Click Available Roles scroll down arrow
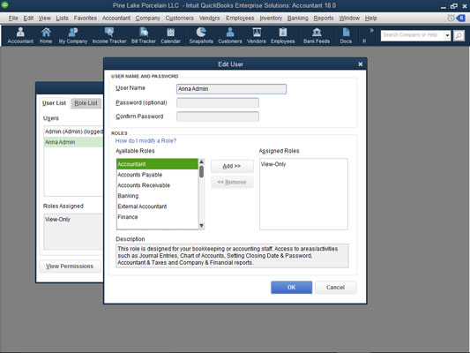 point(201,226)
